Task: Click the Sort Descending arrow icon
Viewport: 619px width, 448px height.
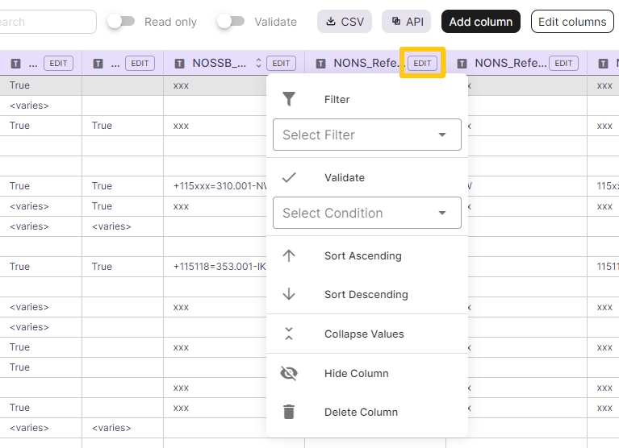Action: click(289, 294)
